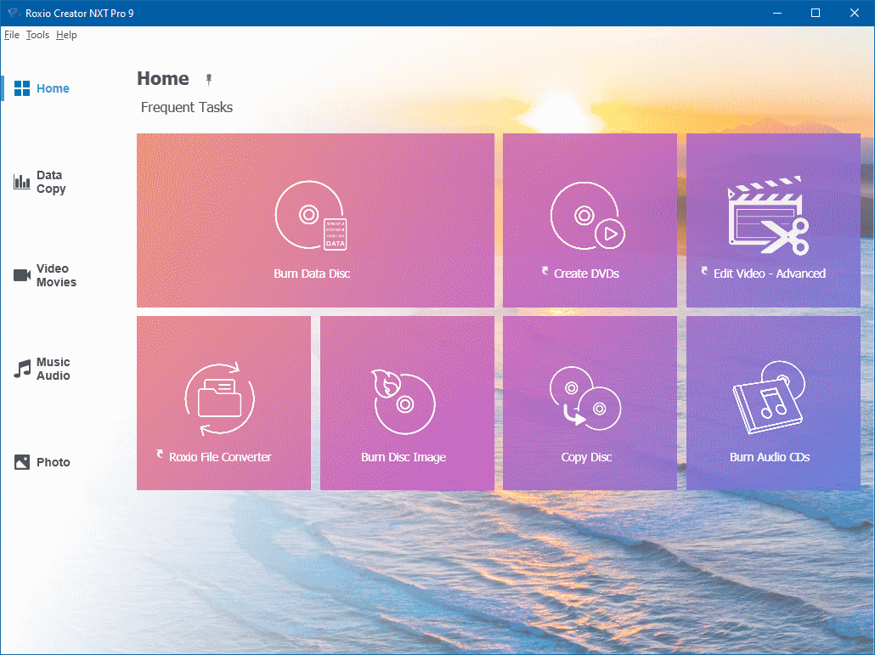
Task: Minimize the Roxio Creator window
Action: coord(776,13)
